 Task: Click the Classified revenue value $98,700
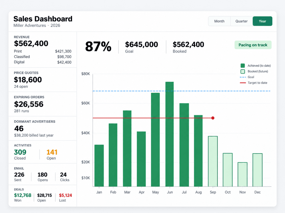coord(64,57)
